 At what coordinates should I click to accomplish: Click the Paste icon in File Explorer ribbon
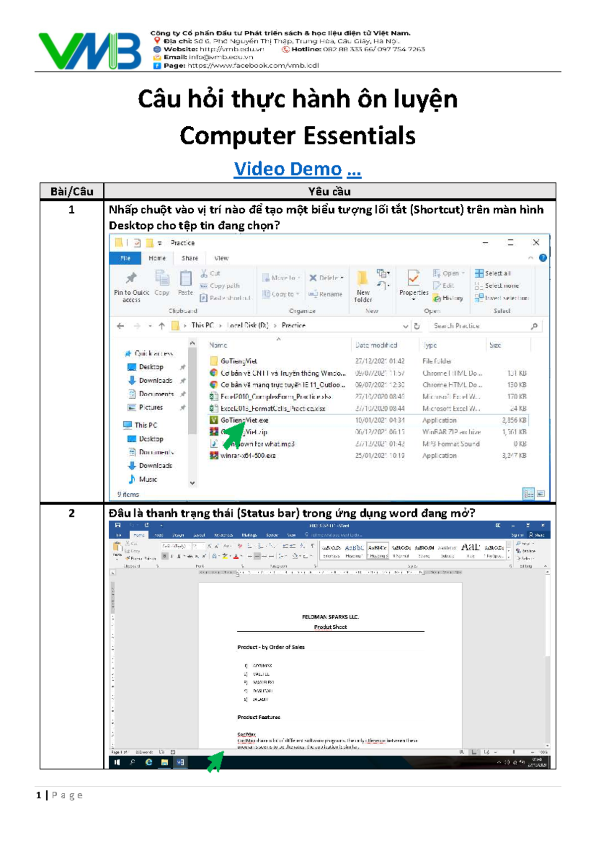[x=185, y=278]
